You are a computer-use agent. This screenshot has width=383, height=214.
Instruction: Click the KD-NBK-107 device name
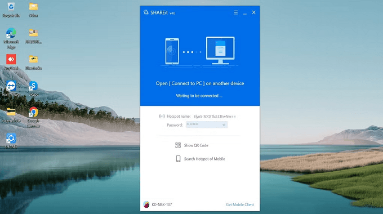point(162,204)
